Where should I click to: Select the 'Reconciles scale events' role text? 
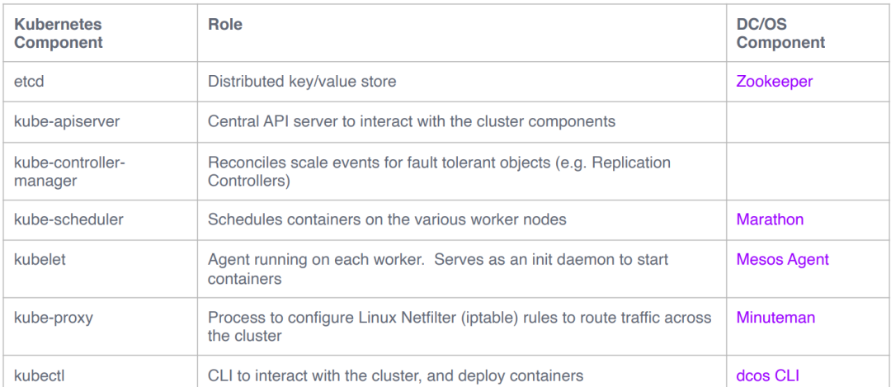tap(439, 171)
